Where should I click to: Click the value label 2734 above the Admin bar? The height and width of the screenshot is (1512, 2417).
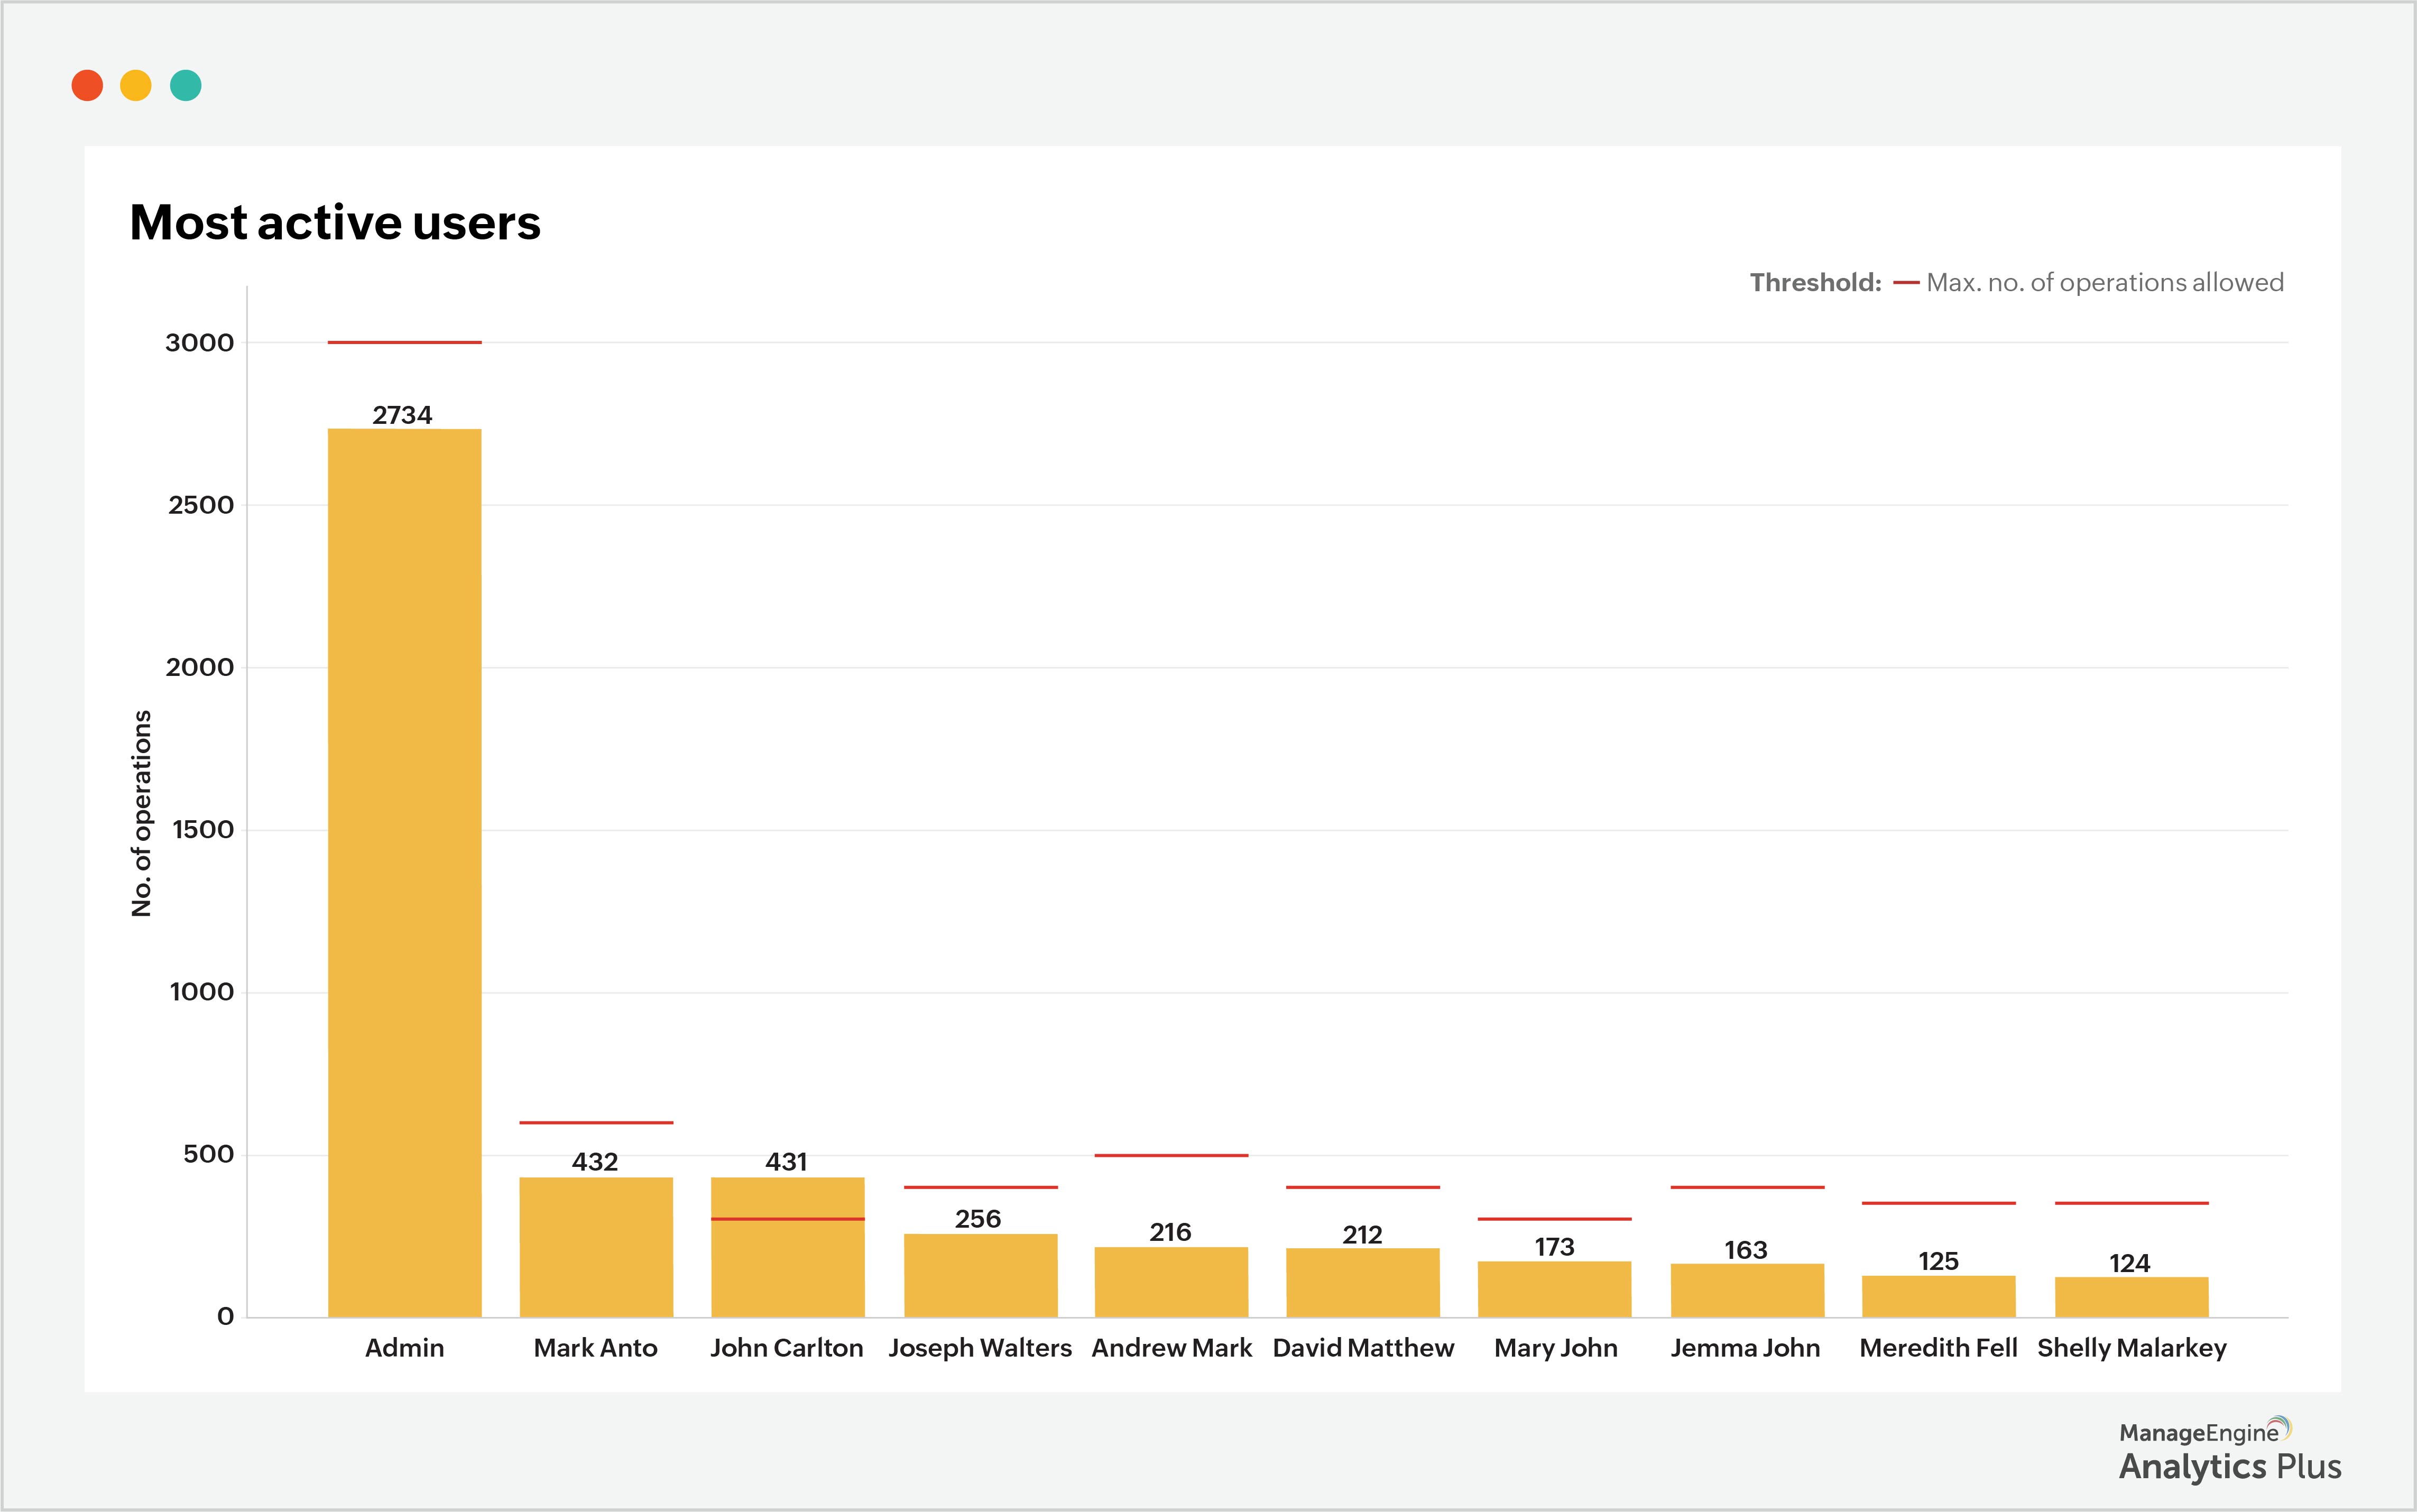404,414
